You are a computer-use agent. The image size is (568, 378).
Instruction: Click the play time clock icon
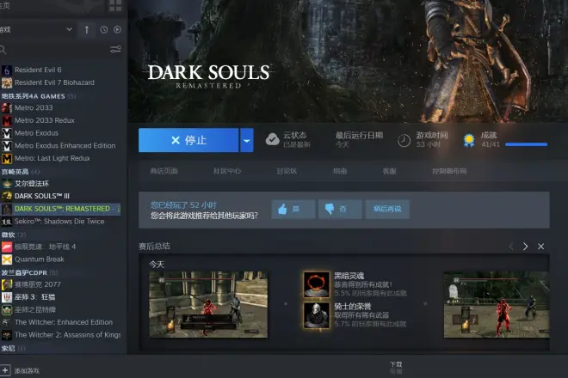coord(404,140)
